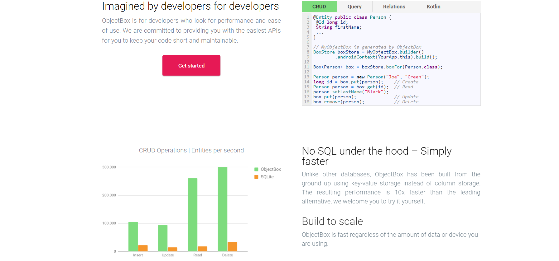Click the orange Read bar for SQLite
The width and height of the screenshot is (559, 261).
[x=202, y=249]
